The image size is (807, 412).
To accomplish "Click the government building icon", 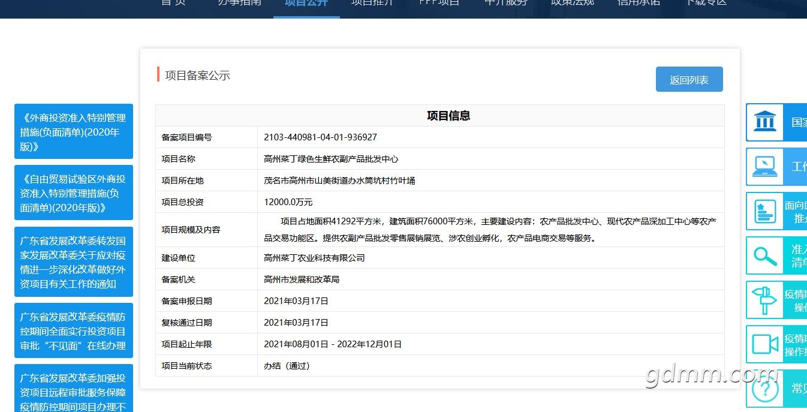I will [x=765, y=122].
